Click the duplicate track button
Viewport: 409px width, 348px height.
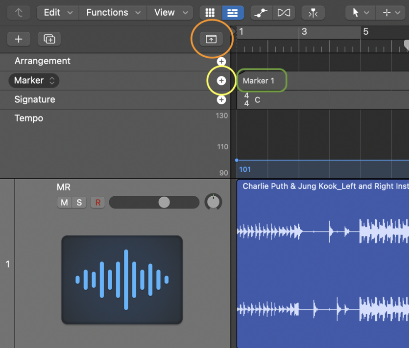(49, 39)
